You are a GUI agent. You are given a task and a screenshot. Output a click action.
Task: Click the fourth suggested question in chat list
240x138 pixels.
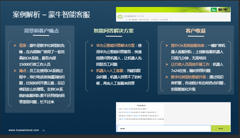tap(142, 119)
